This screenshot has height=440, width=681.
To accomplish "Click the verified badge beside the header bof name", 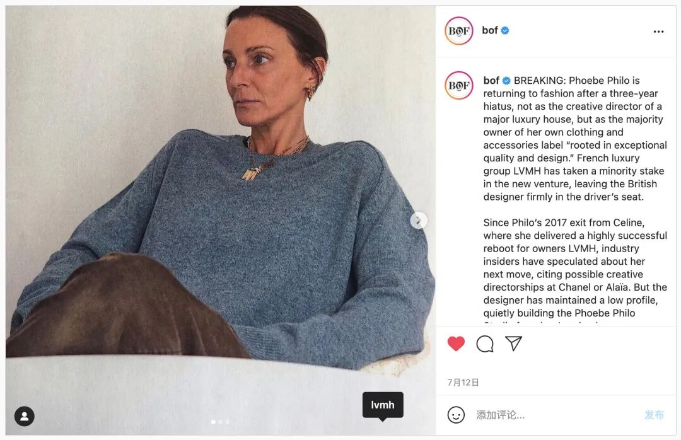I will pos(505,30).
